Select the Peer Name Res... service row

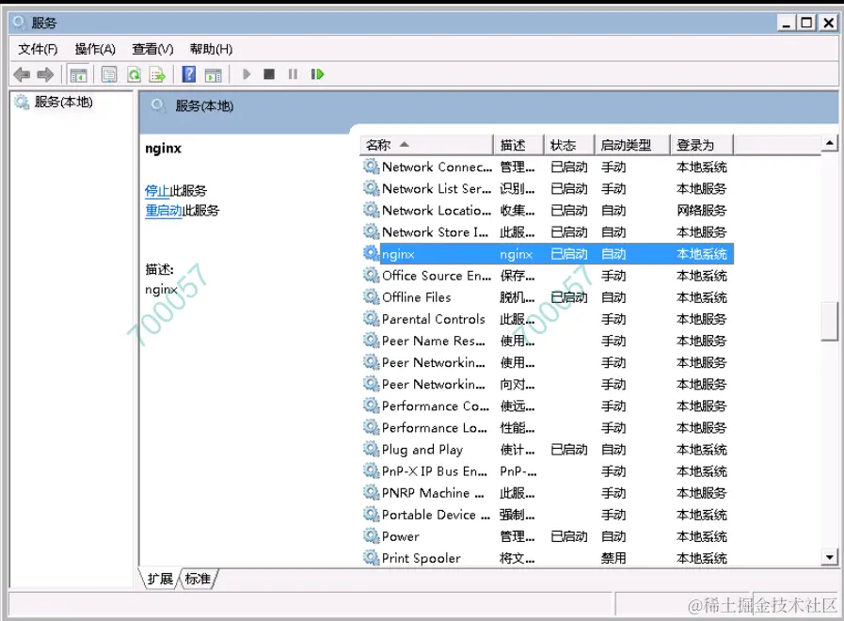tap(547, 341)
